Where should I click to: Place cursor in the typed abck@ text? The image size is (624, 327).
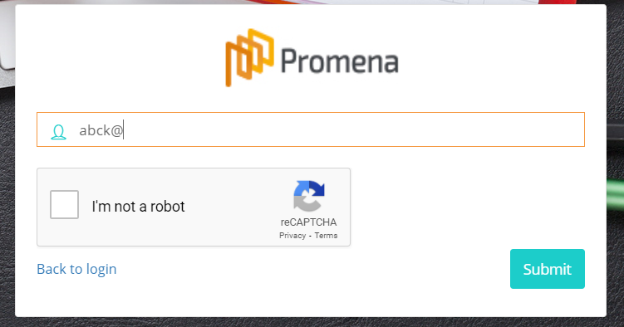click(x=101, y=130)
